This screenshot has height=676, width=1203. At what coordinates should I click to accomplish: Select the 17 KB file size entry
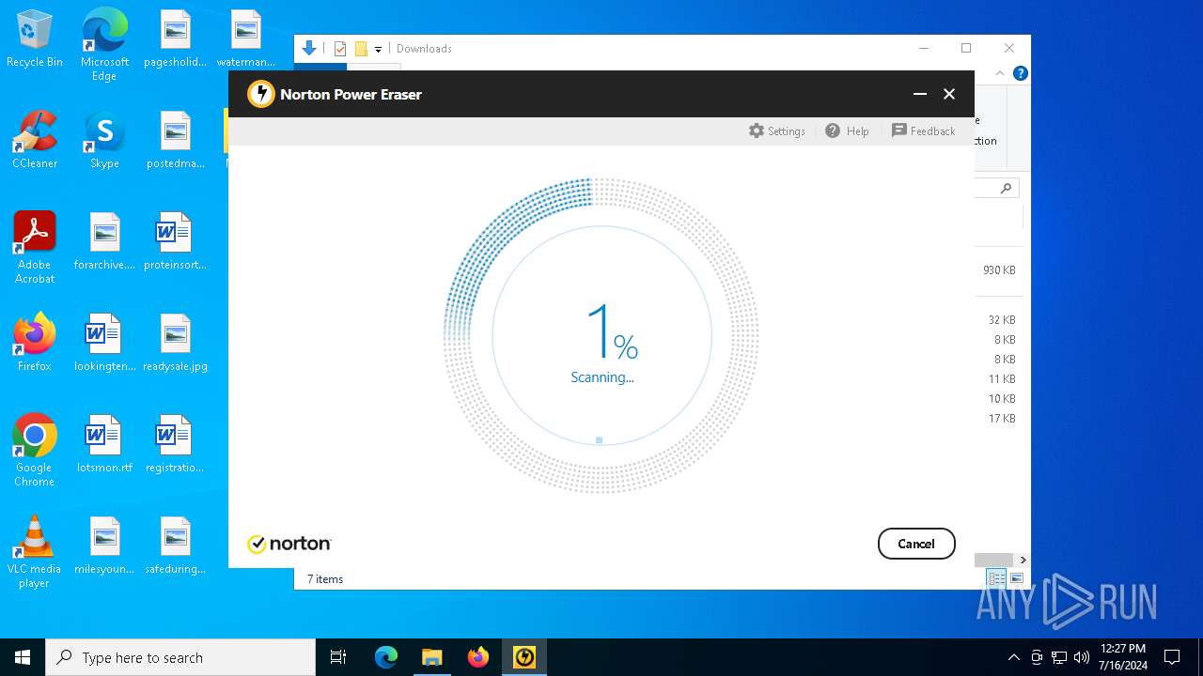click(1002, 419)
